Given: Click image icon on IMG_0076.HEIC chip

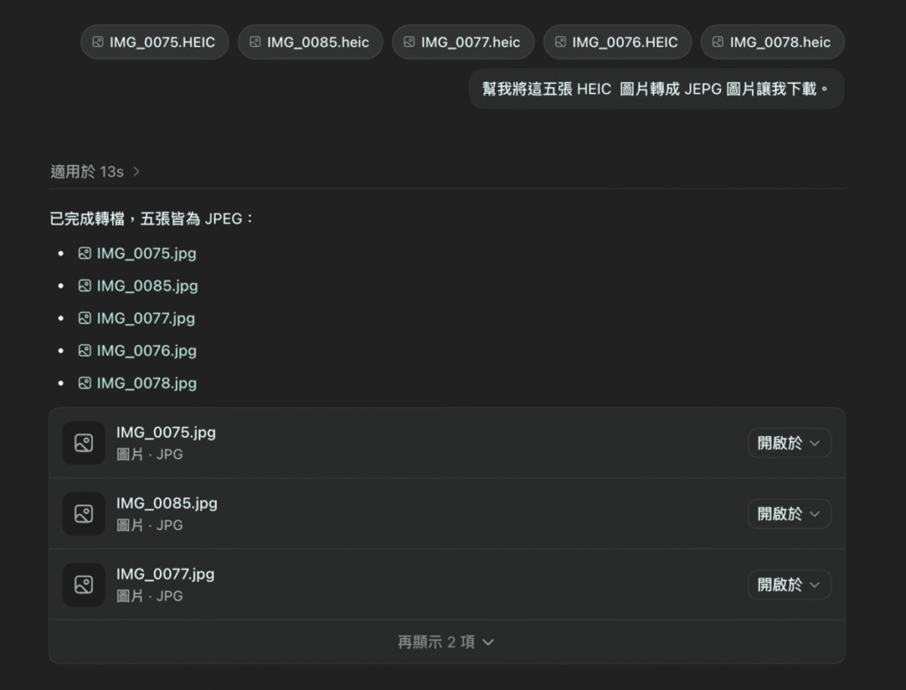Looking at the screenshot, I should [560, 42].
